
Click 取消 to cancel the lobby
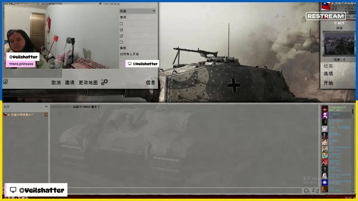pos(56,83)
